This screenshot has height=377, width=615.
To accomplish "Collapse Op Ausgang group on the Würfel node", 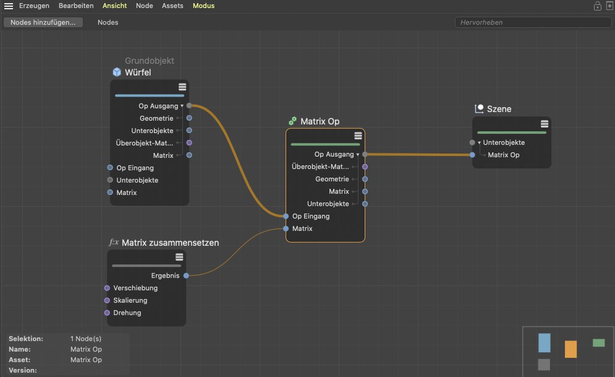I will 182,106.
